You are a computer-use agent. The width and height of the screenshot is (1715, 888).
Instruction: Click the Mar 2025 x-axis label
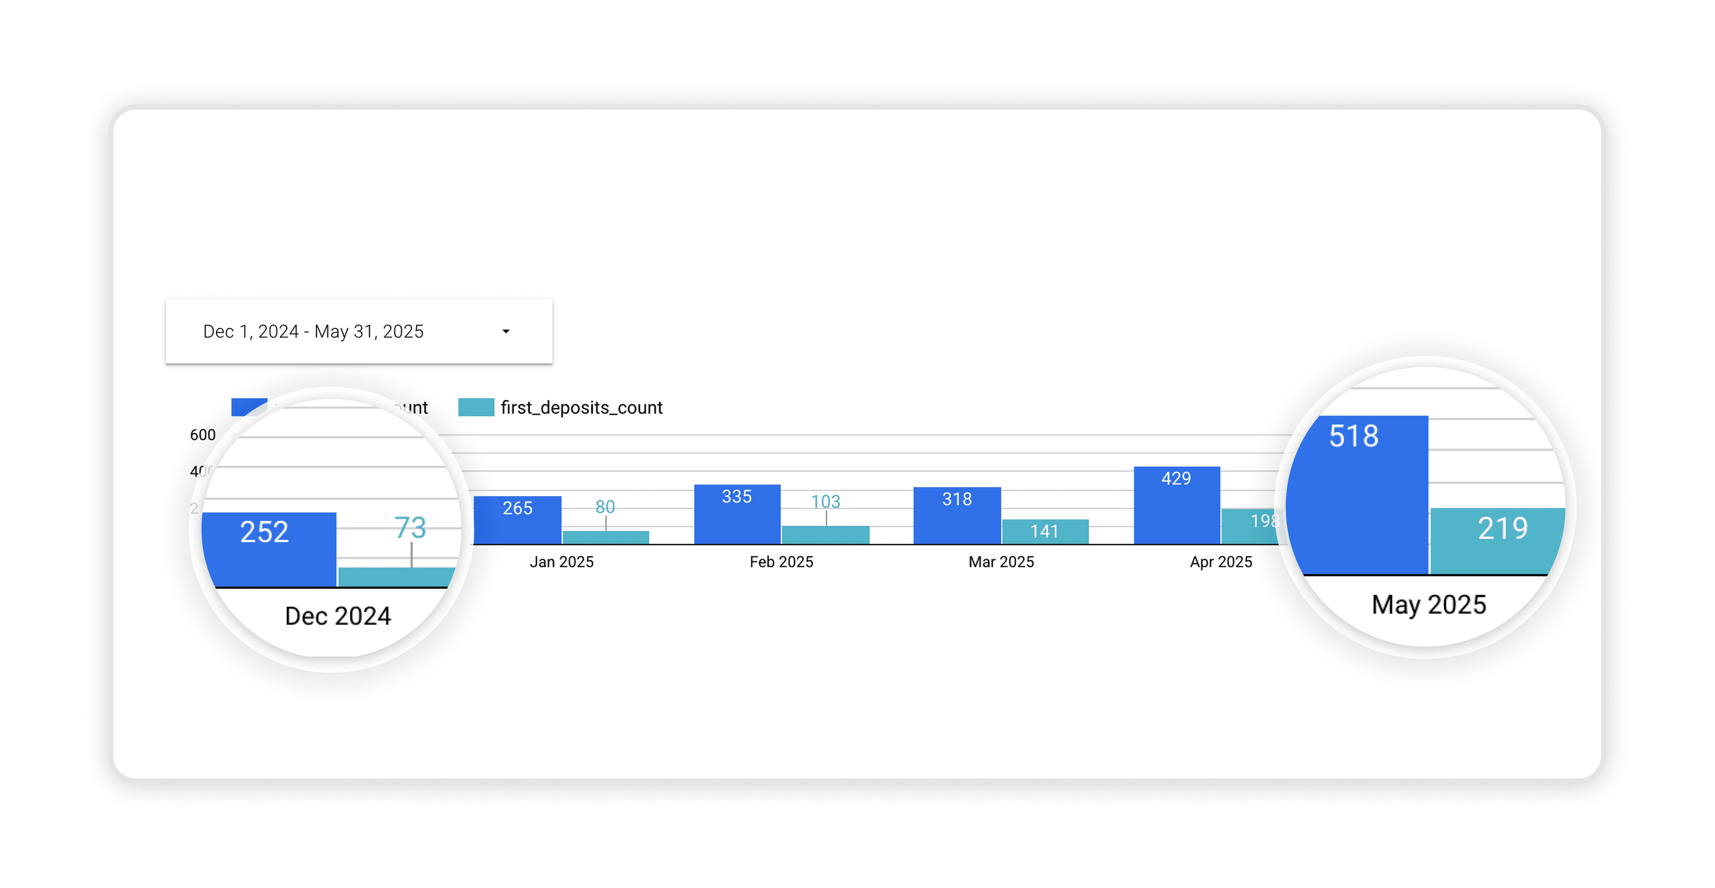pos(1000,562)
